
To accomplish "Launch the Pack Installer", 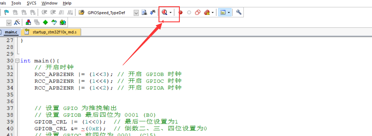I will tap(63, 22).
